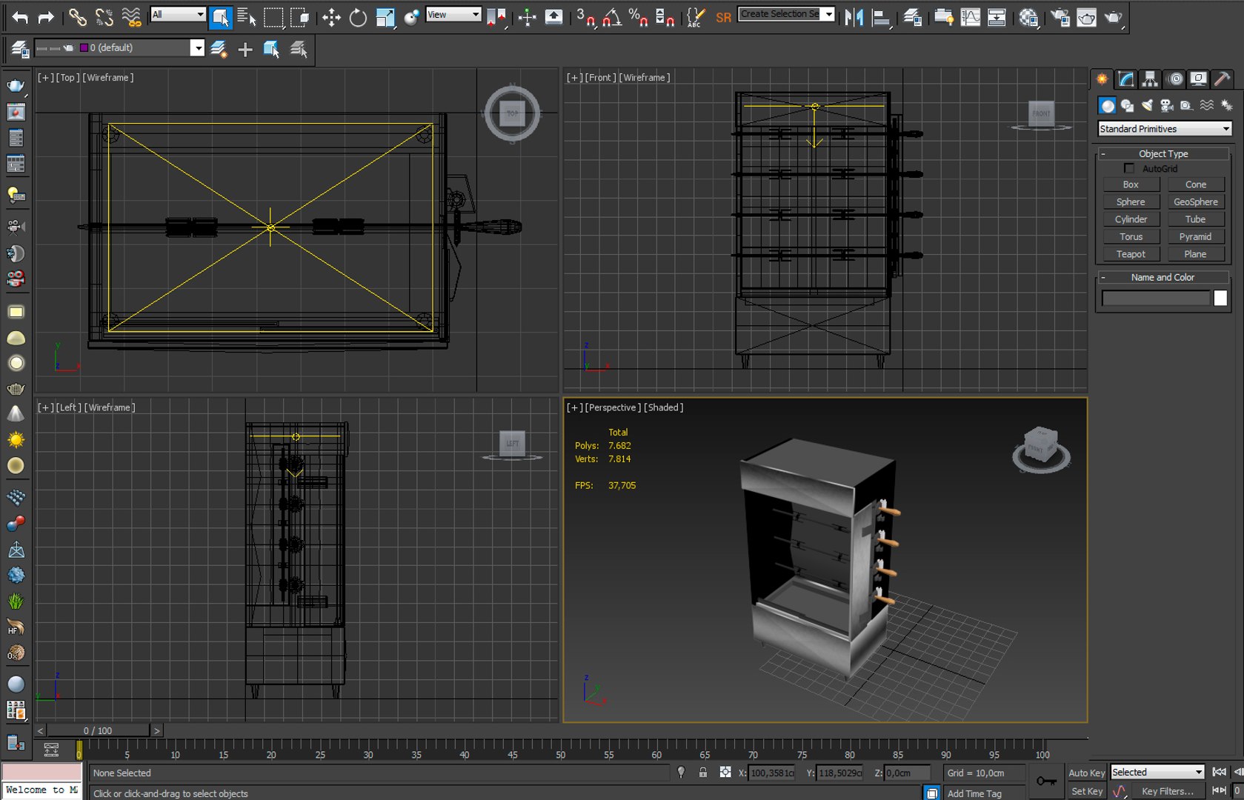Open the Standard Primitives category dropdown
Viewport: 1244px width, 800px height.
point(1164,129)
